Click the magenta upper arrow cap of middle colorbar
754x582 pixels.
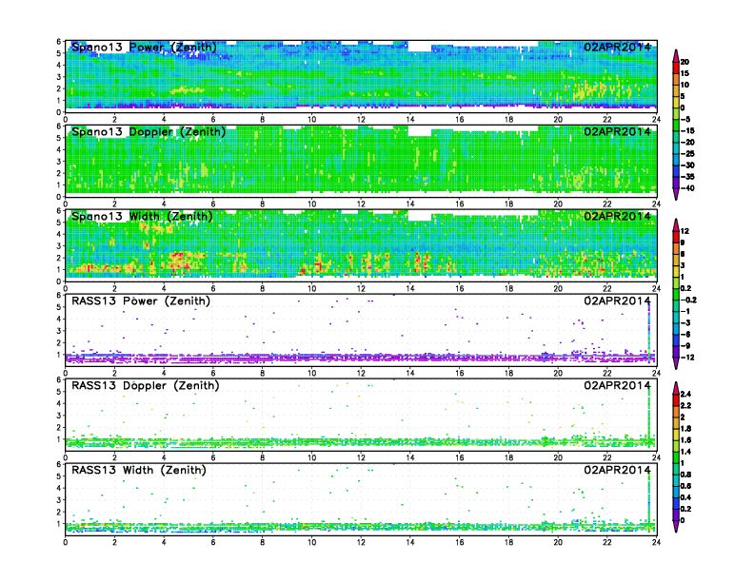[676, 225]
